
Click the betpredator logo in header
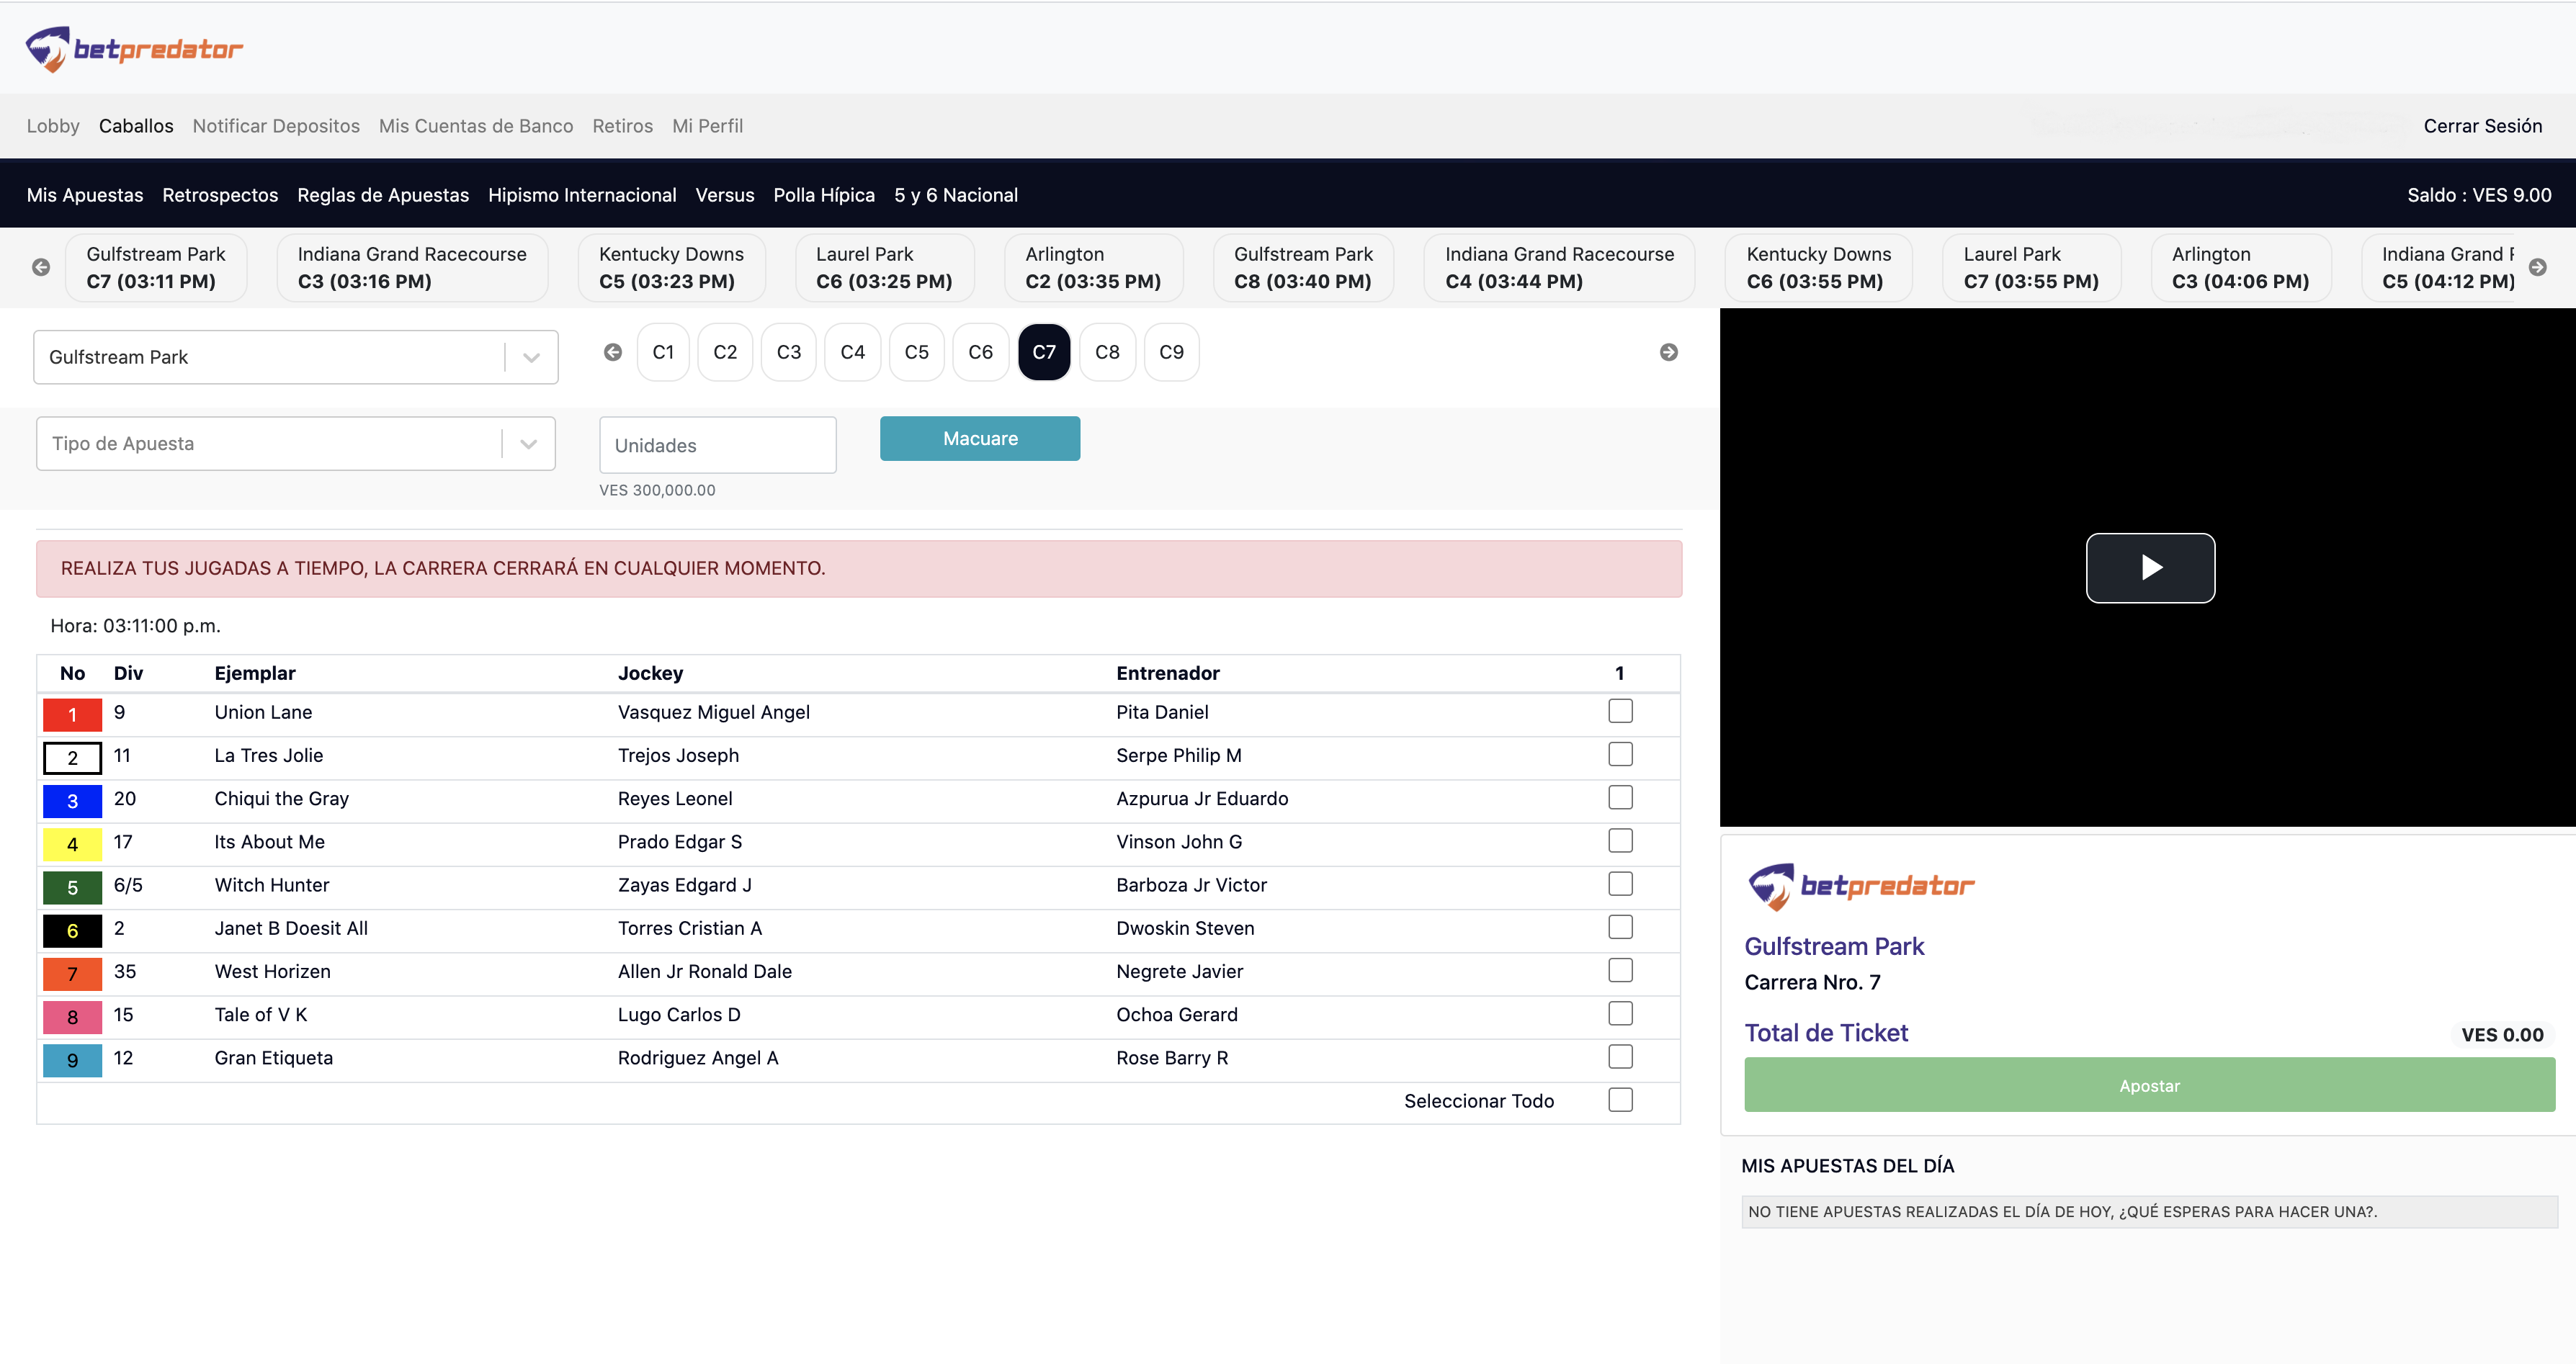(x=134, y=49)
